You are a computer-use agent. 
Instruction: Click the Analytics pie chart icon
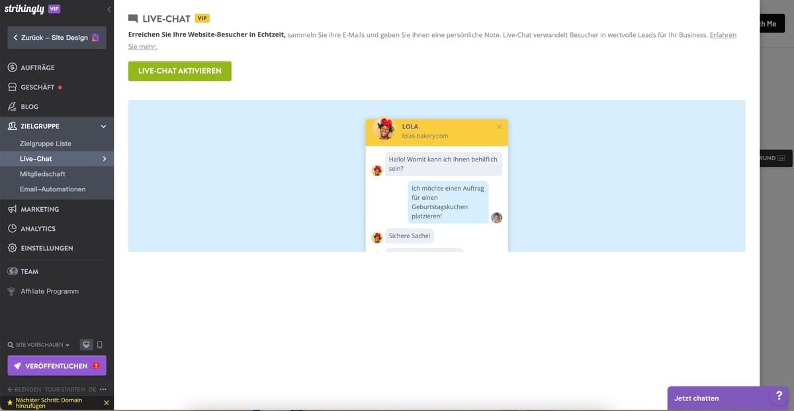pyautogui.click(x=12, y=228)
